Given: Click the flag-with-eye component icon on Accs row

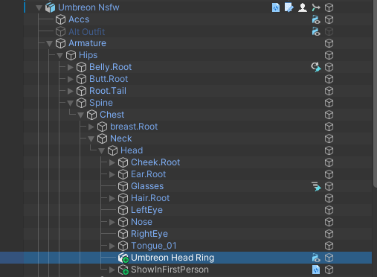Looking at the screenshot, I should [316, 19].
